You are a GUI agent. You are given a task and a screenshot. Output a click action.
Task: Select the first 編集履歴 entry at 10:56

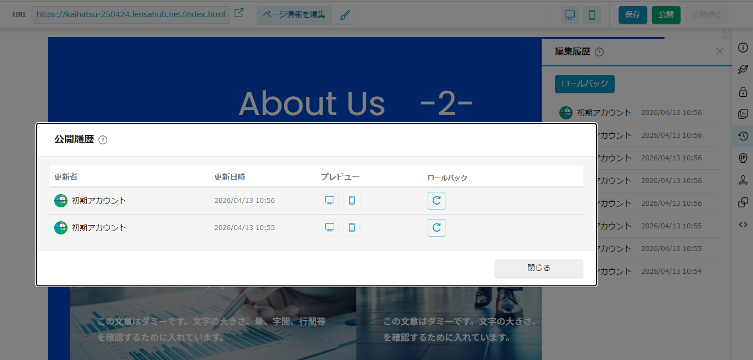[631, 113]
